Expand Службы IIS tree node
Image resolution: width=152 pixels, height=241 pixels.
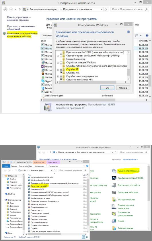(x=58, y=70)
